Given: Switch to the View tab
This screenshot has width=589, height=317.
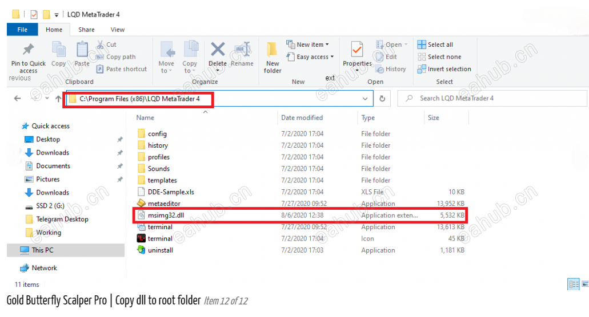Looking at the screenshot, I should 118,30.
